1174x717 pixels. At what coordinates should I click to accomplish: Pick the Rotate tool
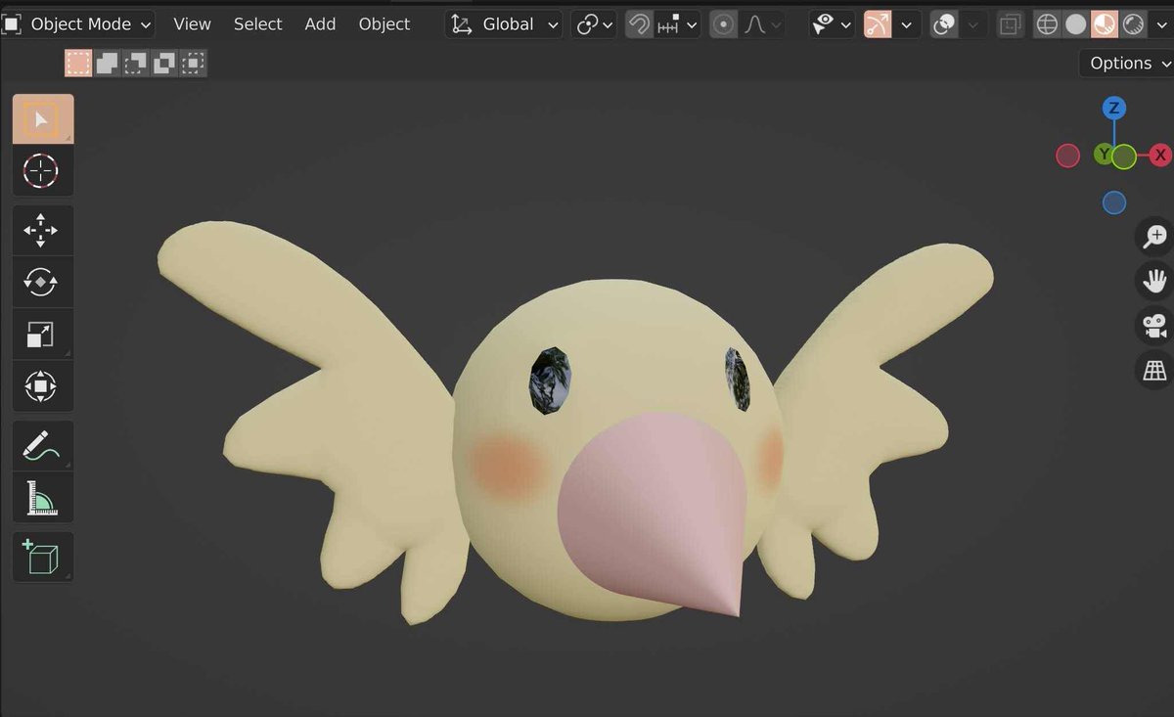point(42,283)
